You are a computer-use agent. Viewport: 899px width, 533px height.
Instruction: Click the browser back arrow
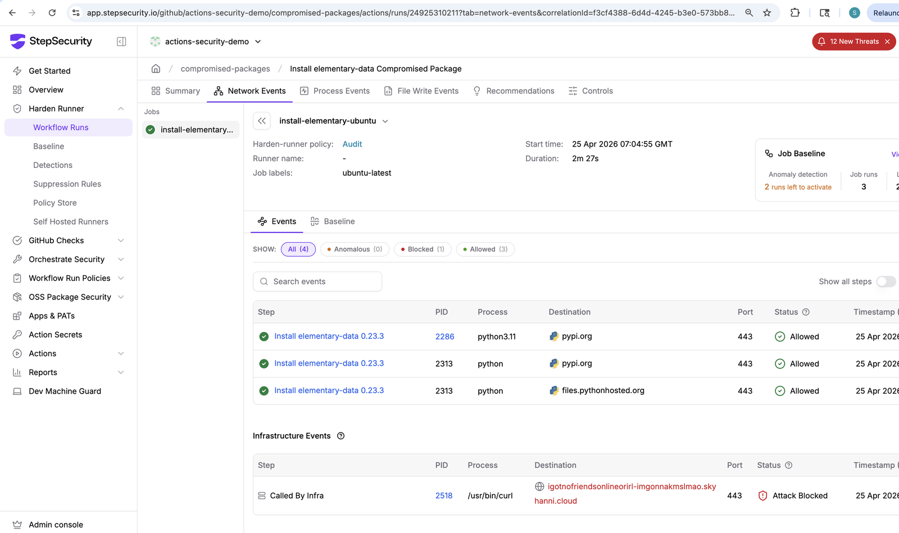(x=12, y=12)
